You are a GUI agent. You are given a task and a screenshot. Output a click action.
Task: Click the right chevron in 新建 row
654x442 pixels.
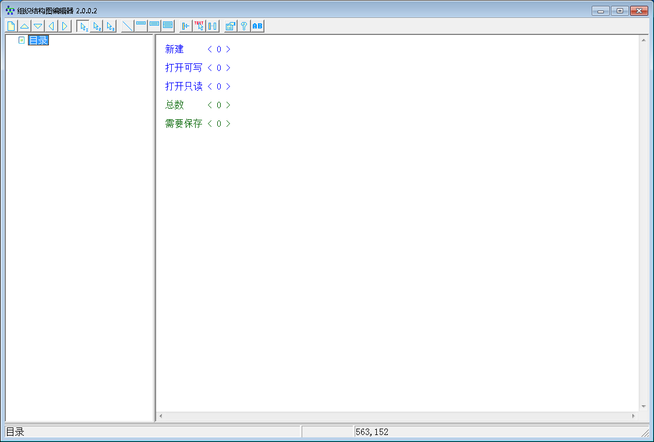[x=228, y=49]
